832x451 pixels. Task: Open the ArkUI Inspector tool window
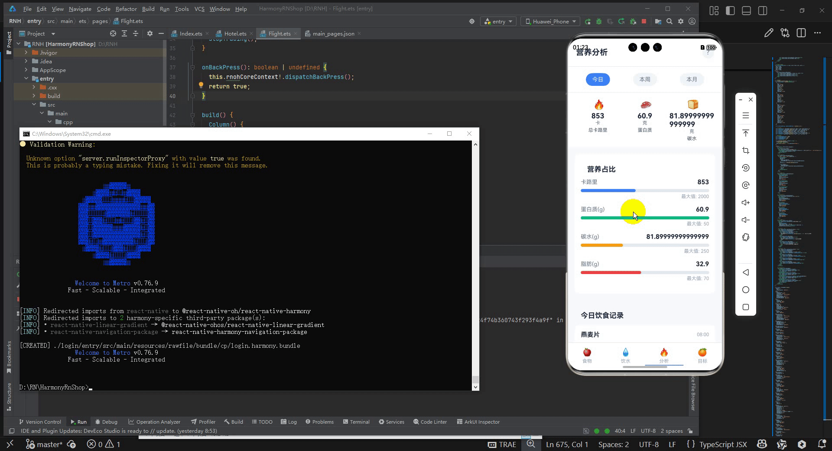point(478,422)
